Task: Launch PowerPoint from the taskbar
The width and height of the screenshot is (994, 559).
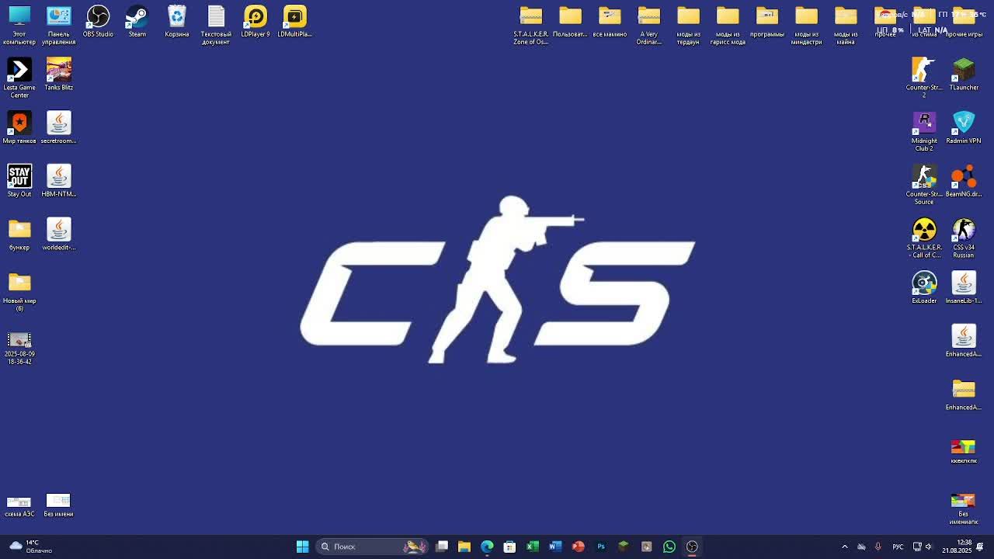Action: (578, 547)
